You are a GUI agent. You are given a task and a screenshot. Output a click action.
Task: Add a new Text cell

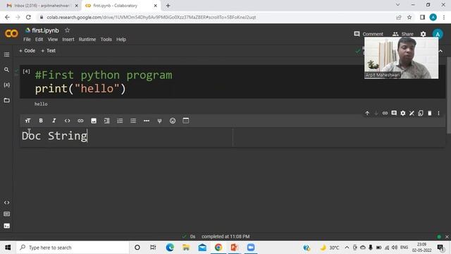[48, 51]
